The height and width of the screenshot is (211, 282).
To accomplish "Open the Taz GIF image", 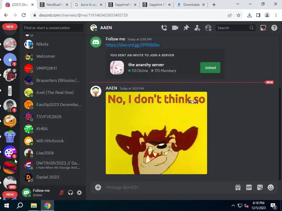I will 156,133.
